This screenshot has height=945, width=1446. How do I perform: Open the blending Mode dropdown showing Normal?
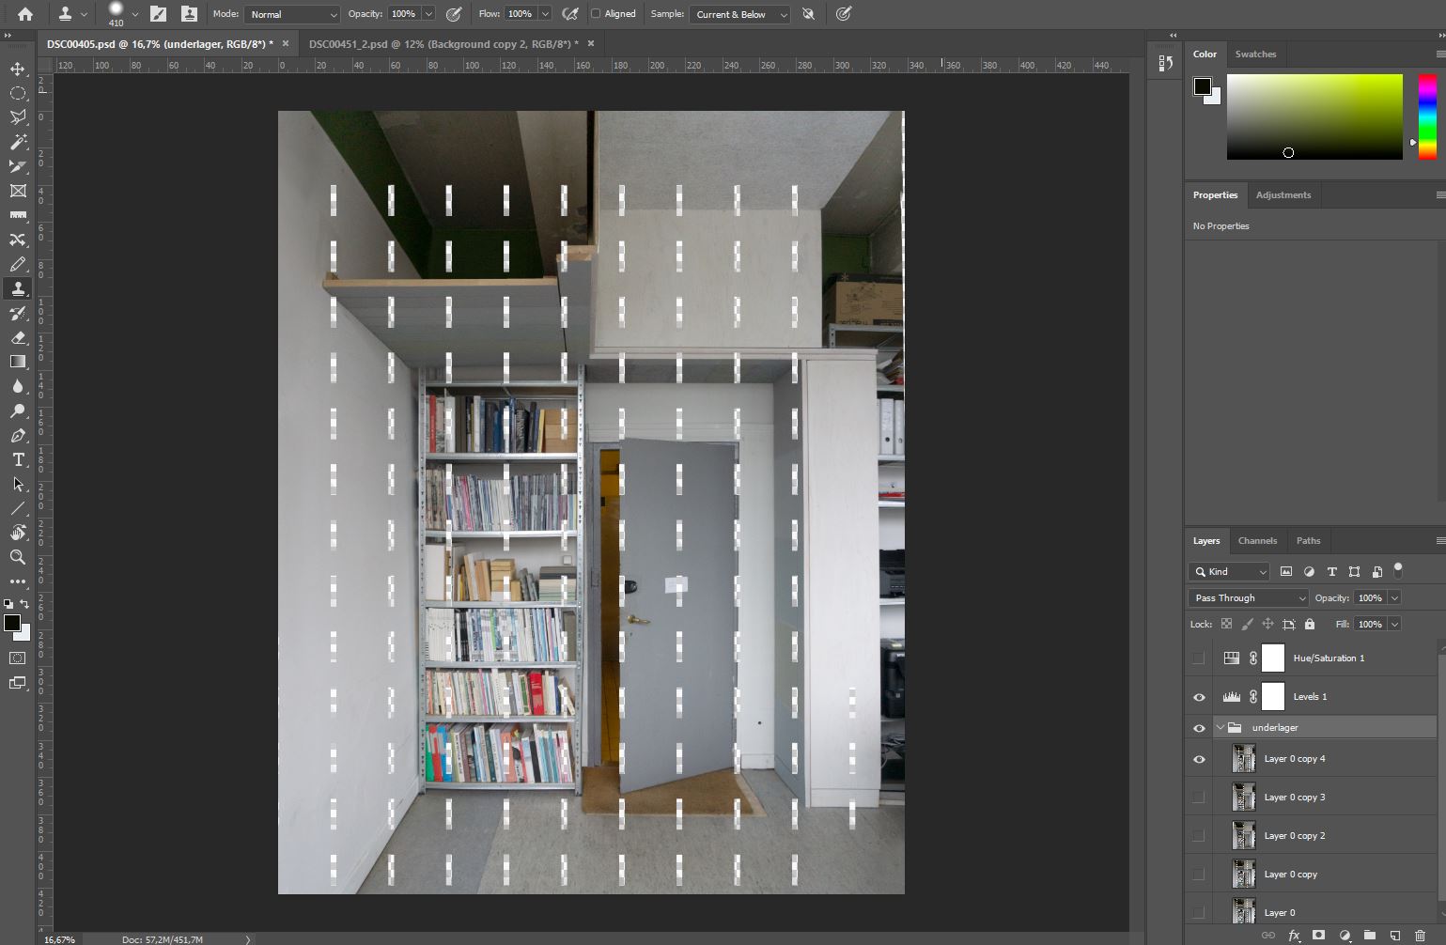[x=291, y=14]
